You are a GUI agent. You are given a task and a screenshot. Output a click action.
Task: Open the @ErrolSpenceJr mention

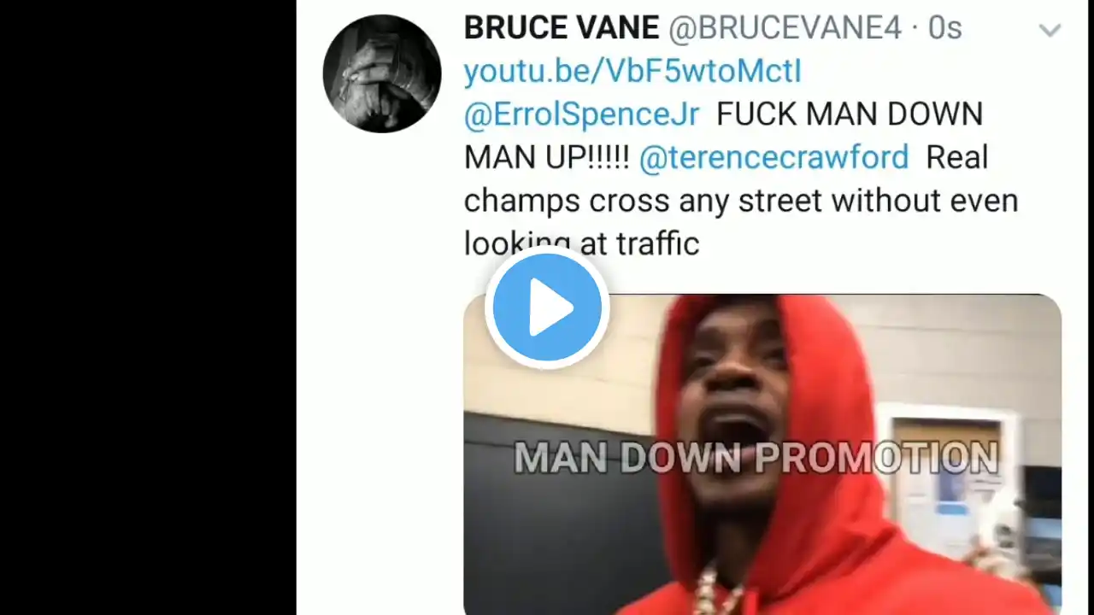tap(581, 114)
